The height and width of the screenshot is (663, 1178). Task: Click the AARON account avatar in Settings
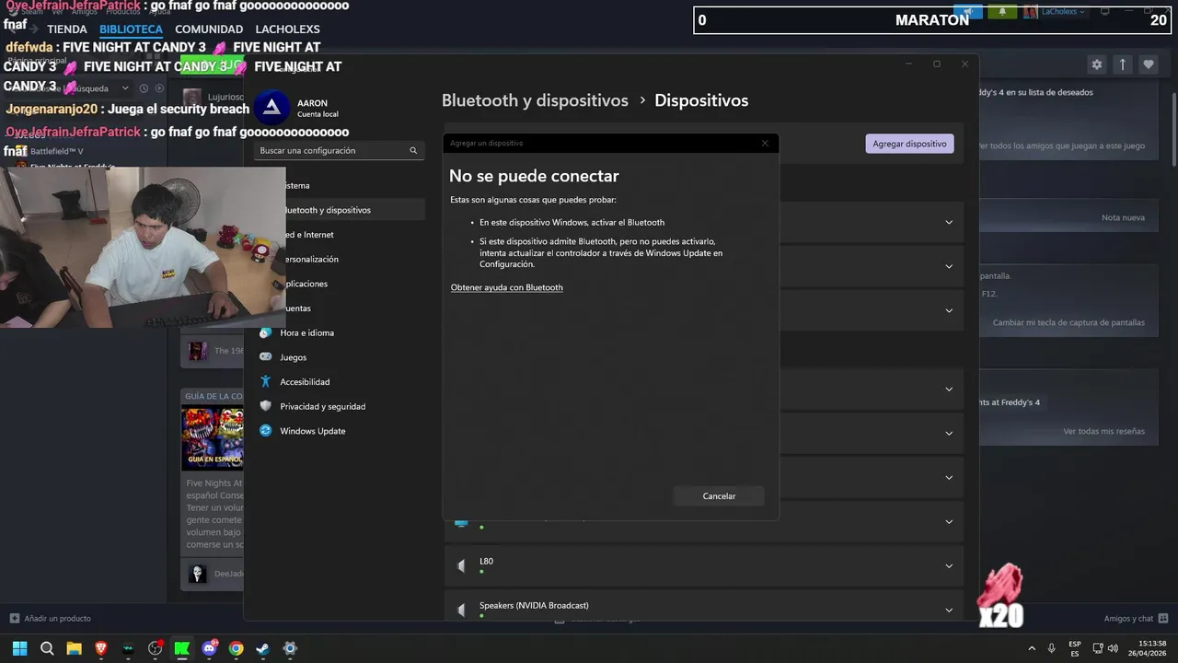coord(271,108)
